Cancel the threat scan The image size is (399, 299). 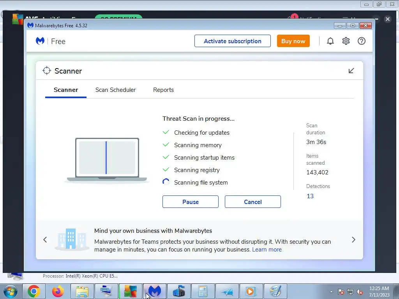[x=252, y=202]
